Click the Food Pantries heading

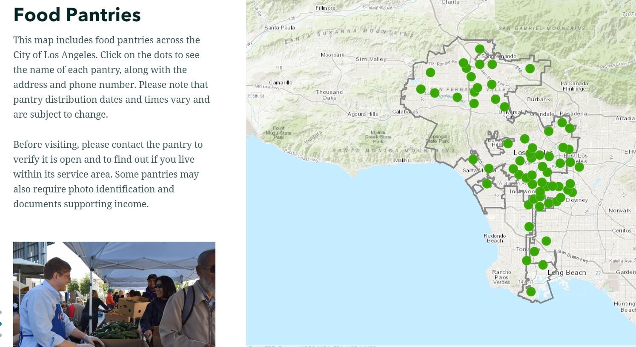click(77, 14)
